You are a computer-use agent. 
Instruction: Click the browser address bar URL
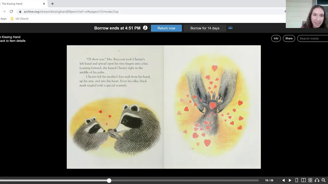tap(71, 11)
